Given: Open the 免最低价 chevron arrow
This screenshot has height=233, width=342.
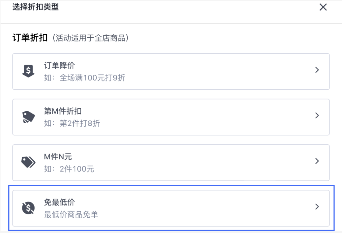Looking at the screenshot, I should click(317, 207).
